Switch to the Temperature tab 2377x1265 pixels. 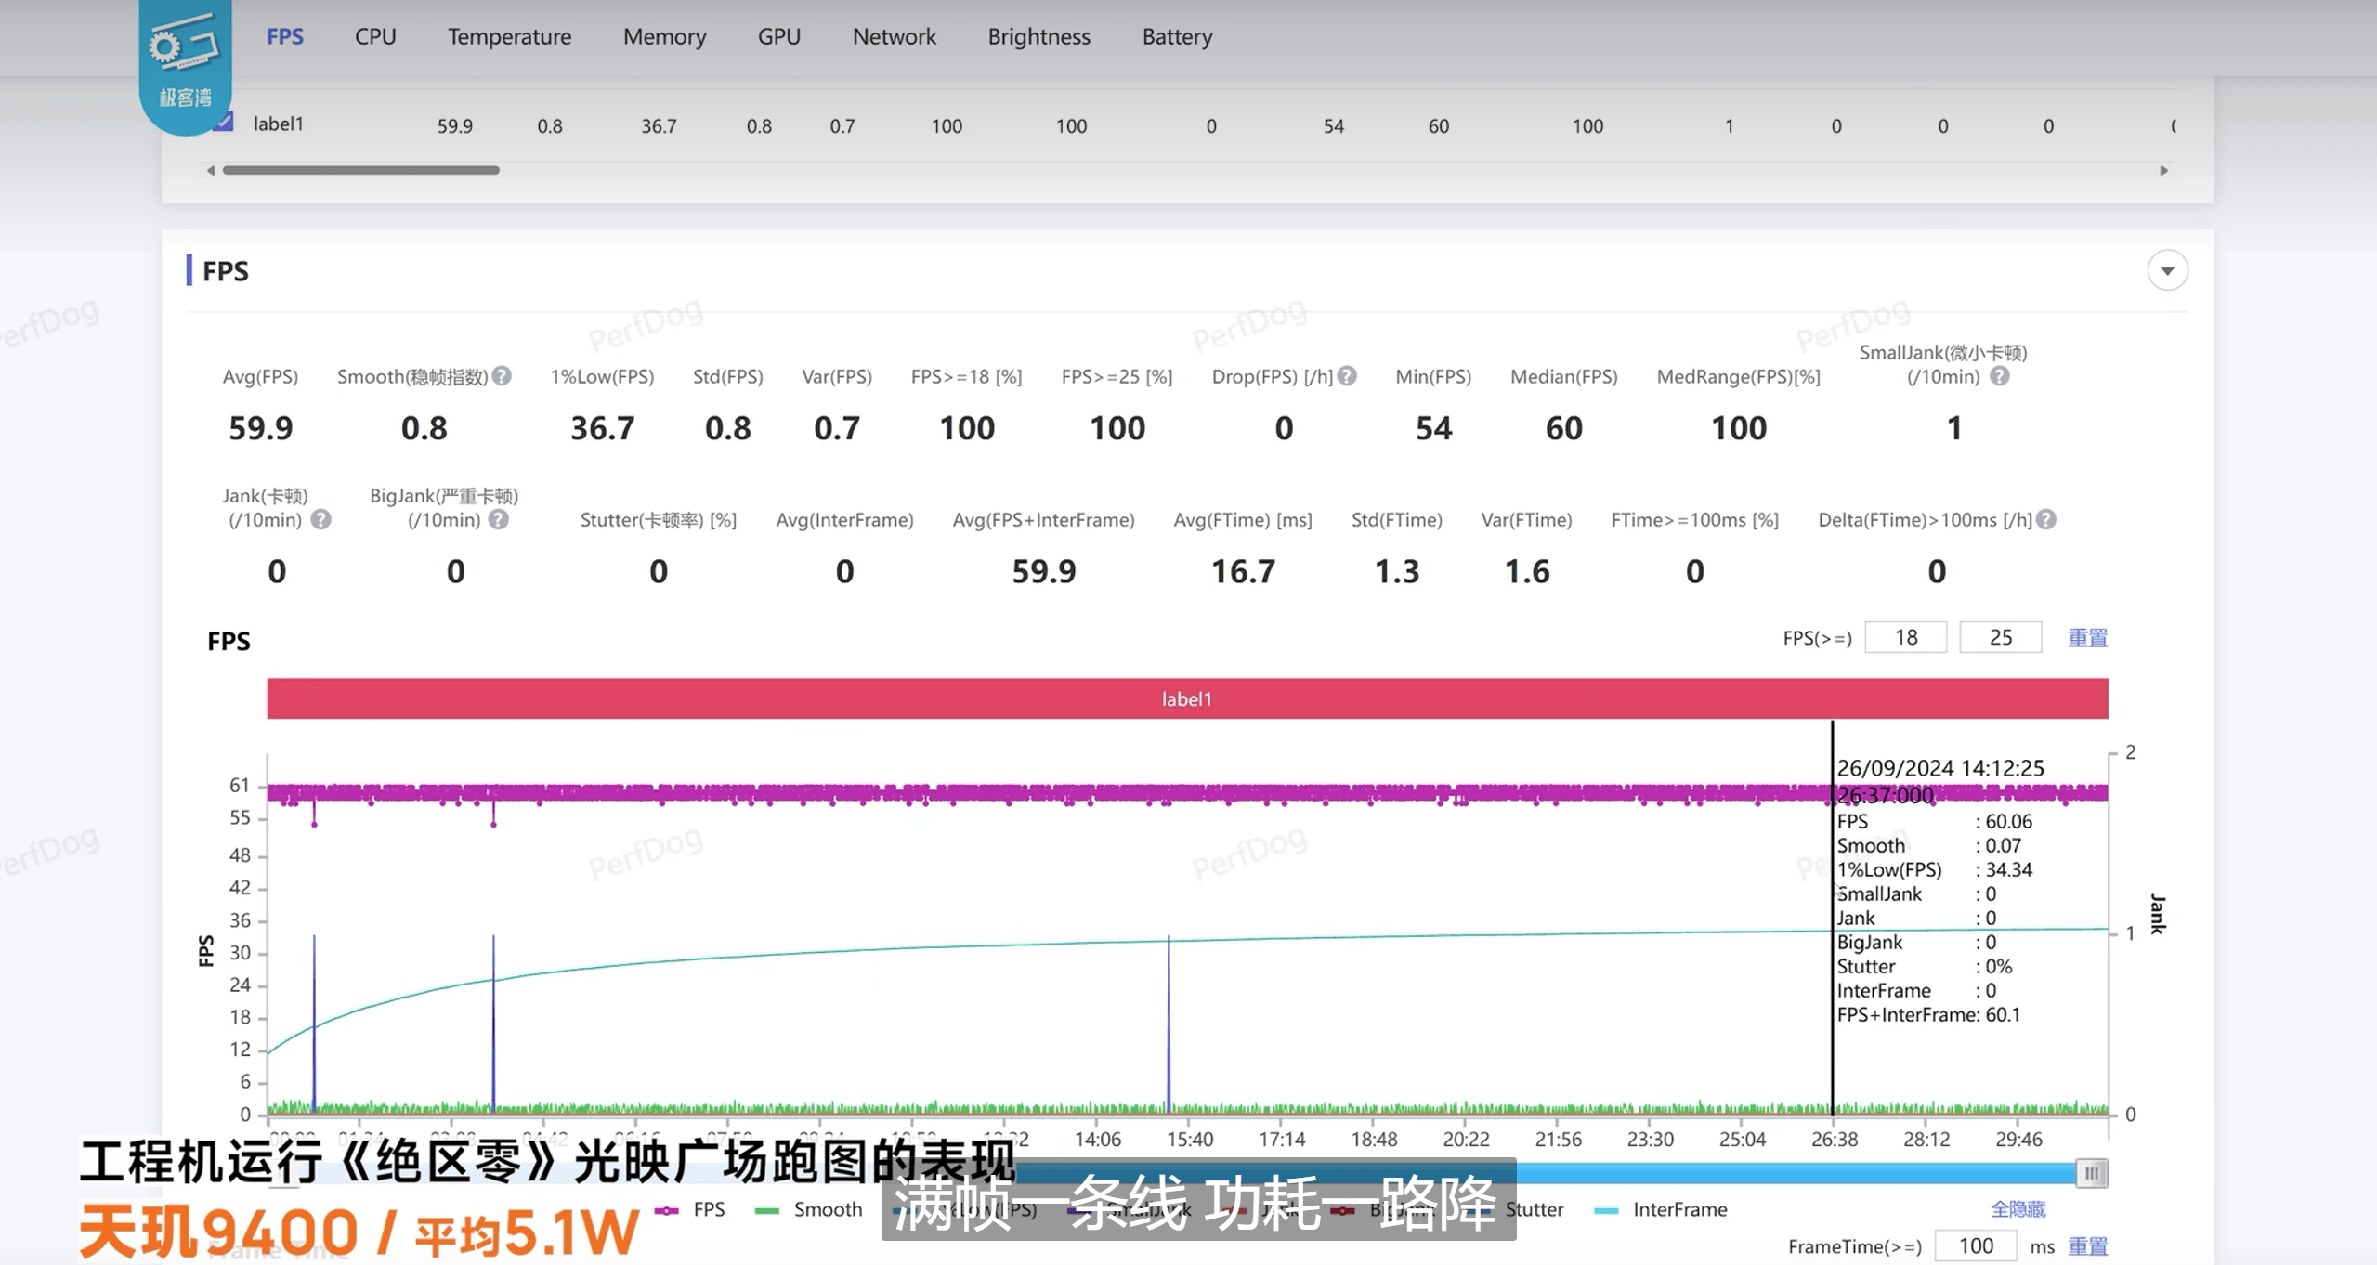509,37
